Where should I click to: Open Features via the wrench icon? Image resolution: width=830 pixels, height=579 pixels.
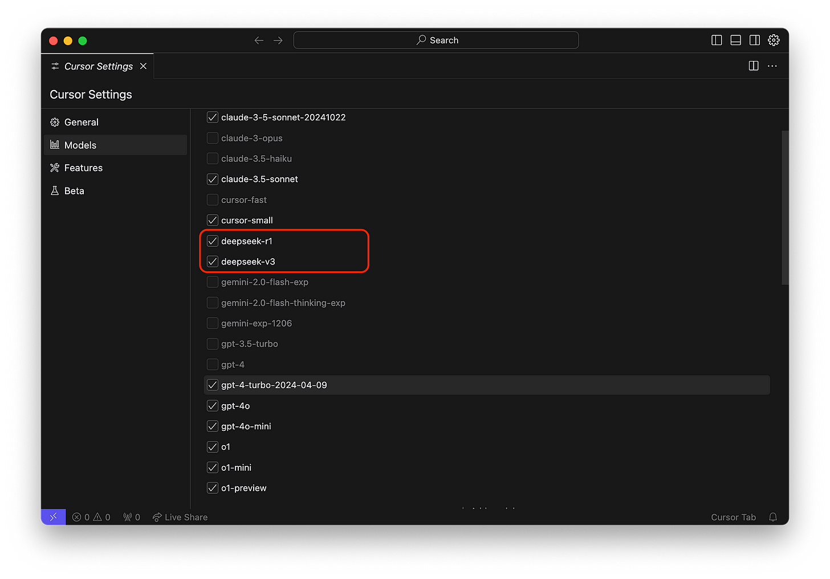point(55,168)
